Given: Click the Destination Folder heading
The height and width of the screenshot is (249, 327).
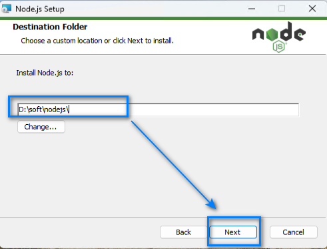Looking at the screenshot, I should point(50,27).
